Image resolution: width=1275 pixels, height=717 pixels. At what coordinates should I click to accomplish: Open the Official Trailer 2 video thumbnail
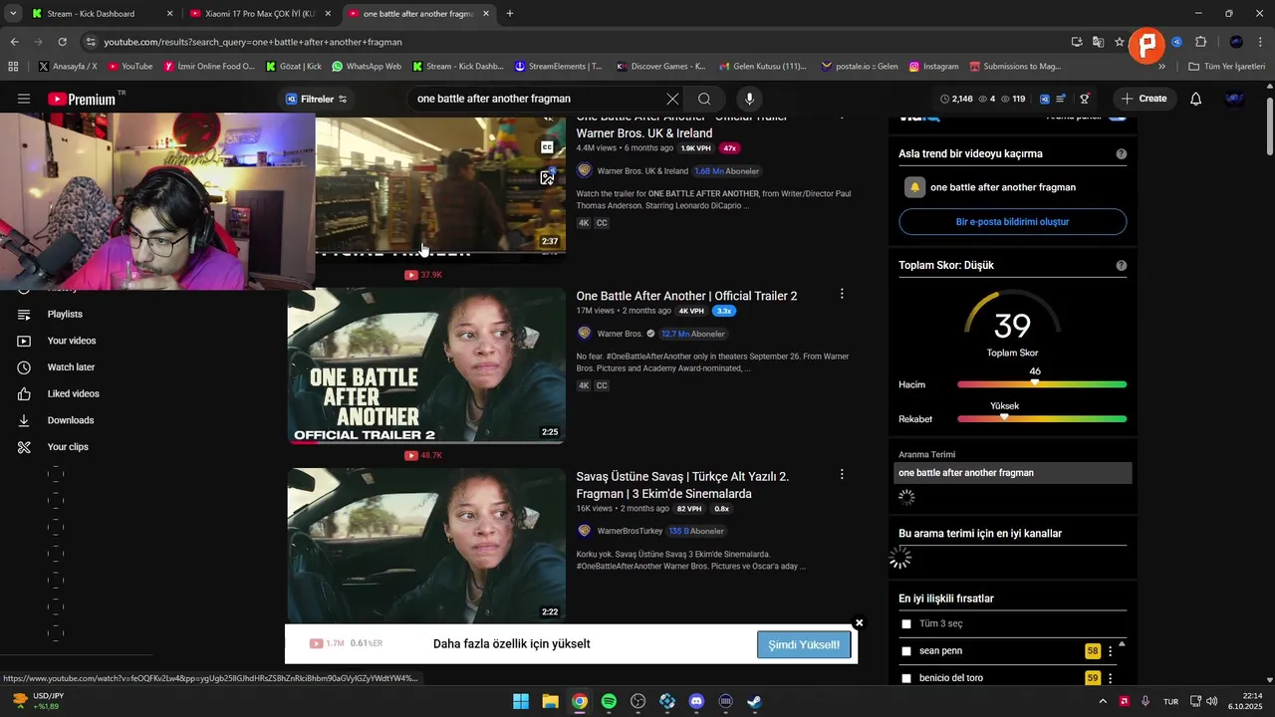426,365
